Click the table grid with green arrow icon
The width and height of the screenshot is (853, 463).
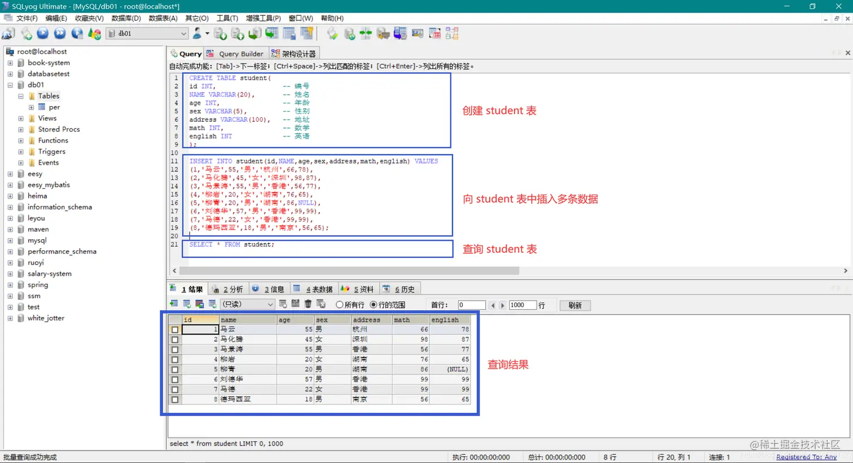pyautogui.click(x=272, y=34)
